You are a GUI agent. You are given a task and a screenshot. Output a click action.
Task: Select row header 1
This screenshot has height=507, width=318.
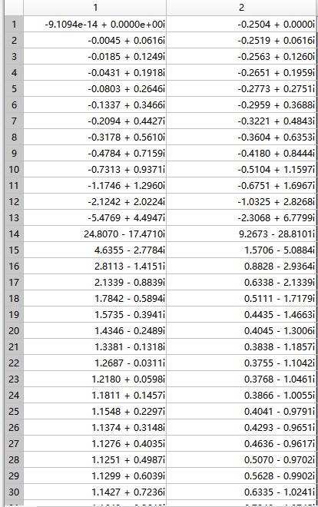tap(14, 24)
